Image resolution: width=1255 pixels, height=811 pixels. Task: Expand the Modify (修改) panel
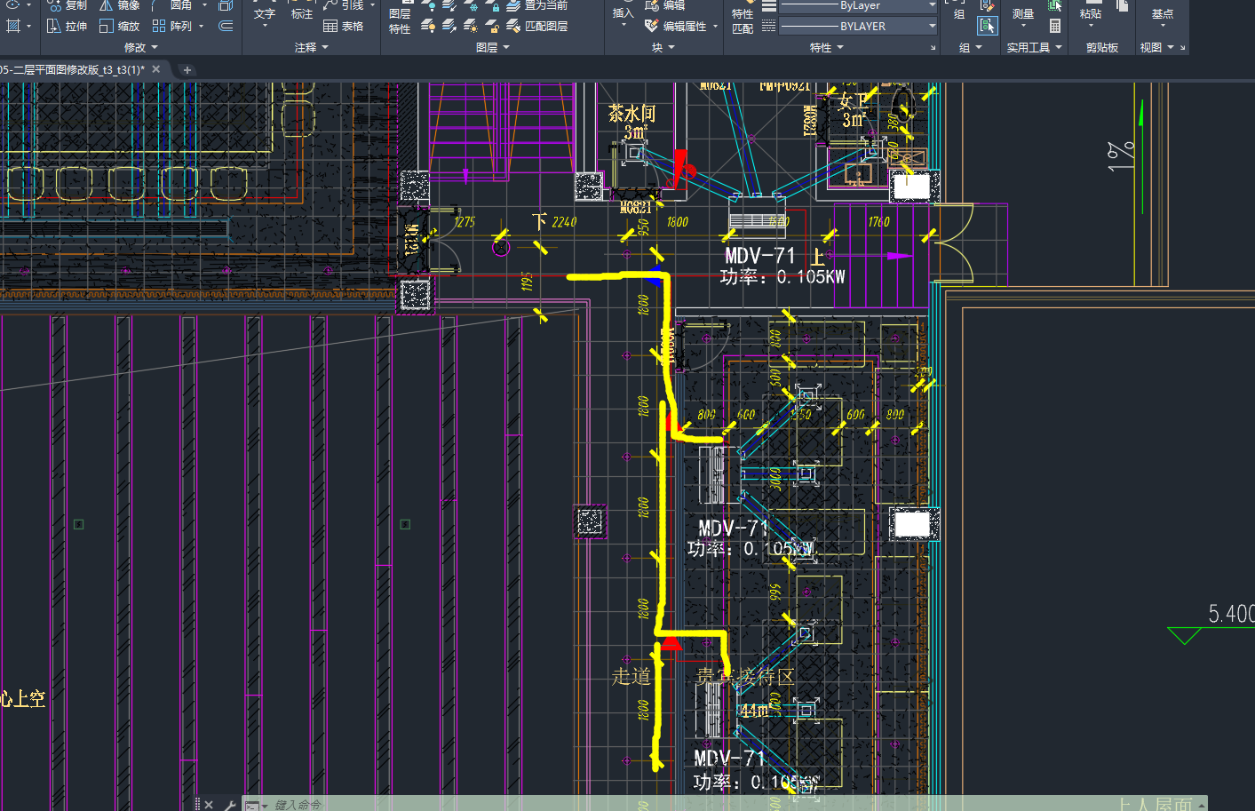(x=140, y=47)
